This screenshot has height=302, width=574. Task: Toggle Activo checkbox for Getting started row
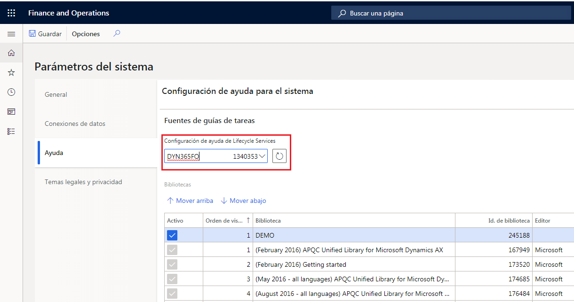tap(172, 264)
